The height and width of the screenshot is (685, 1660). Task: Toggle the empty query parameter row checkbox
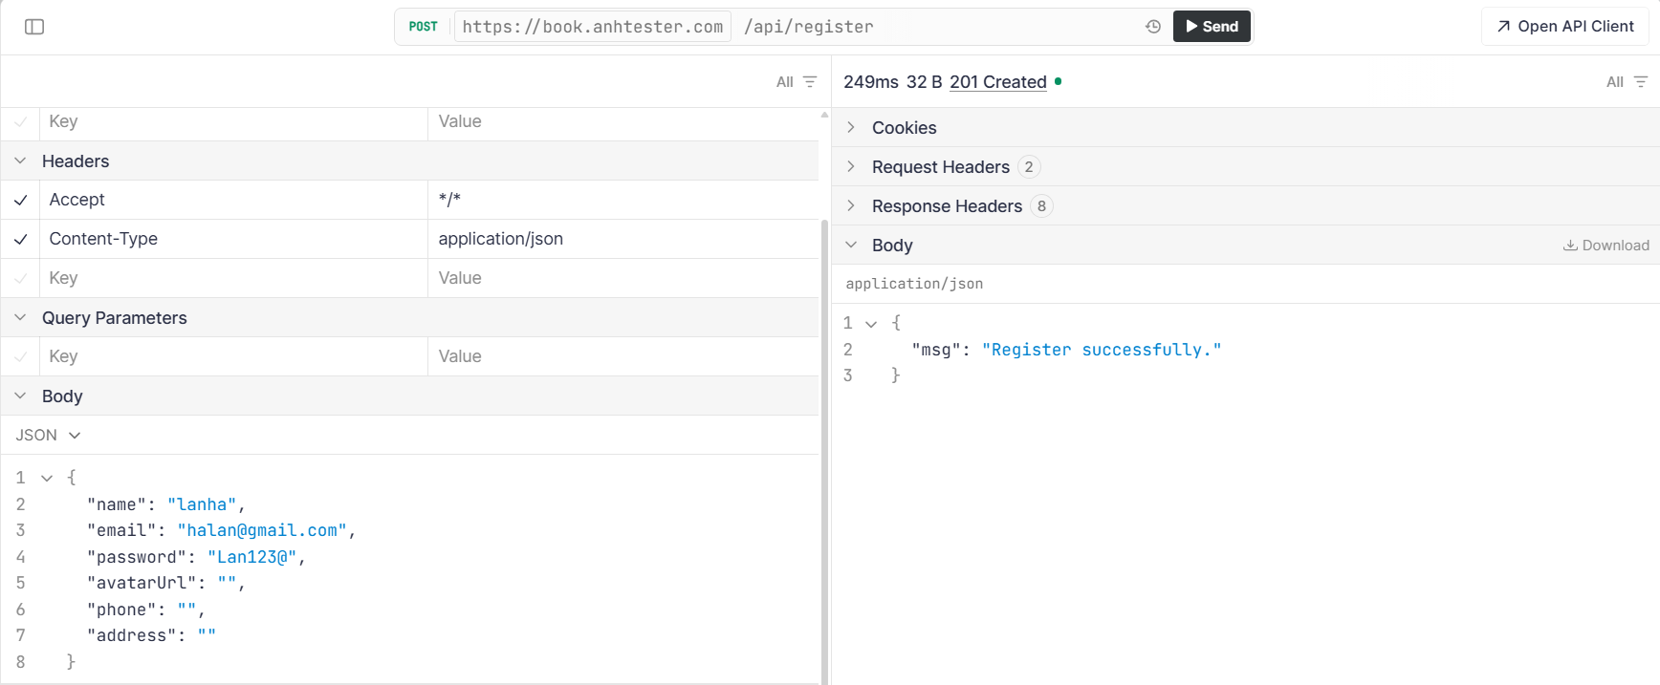(x=20, y=356)
